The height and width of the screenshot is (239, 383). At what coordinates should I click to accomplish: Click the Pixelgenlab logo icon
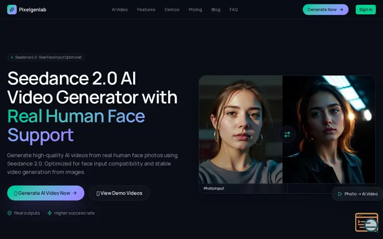point(11,10)
